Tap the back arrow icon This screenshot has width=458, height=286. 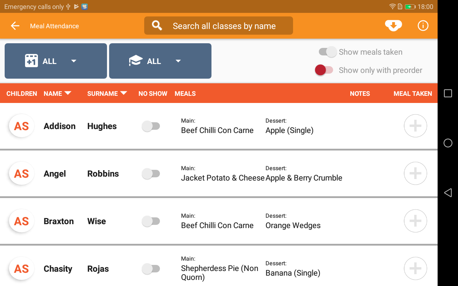tap(15, 26)
